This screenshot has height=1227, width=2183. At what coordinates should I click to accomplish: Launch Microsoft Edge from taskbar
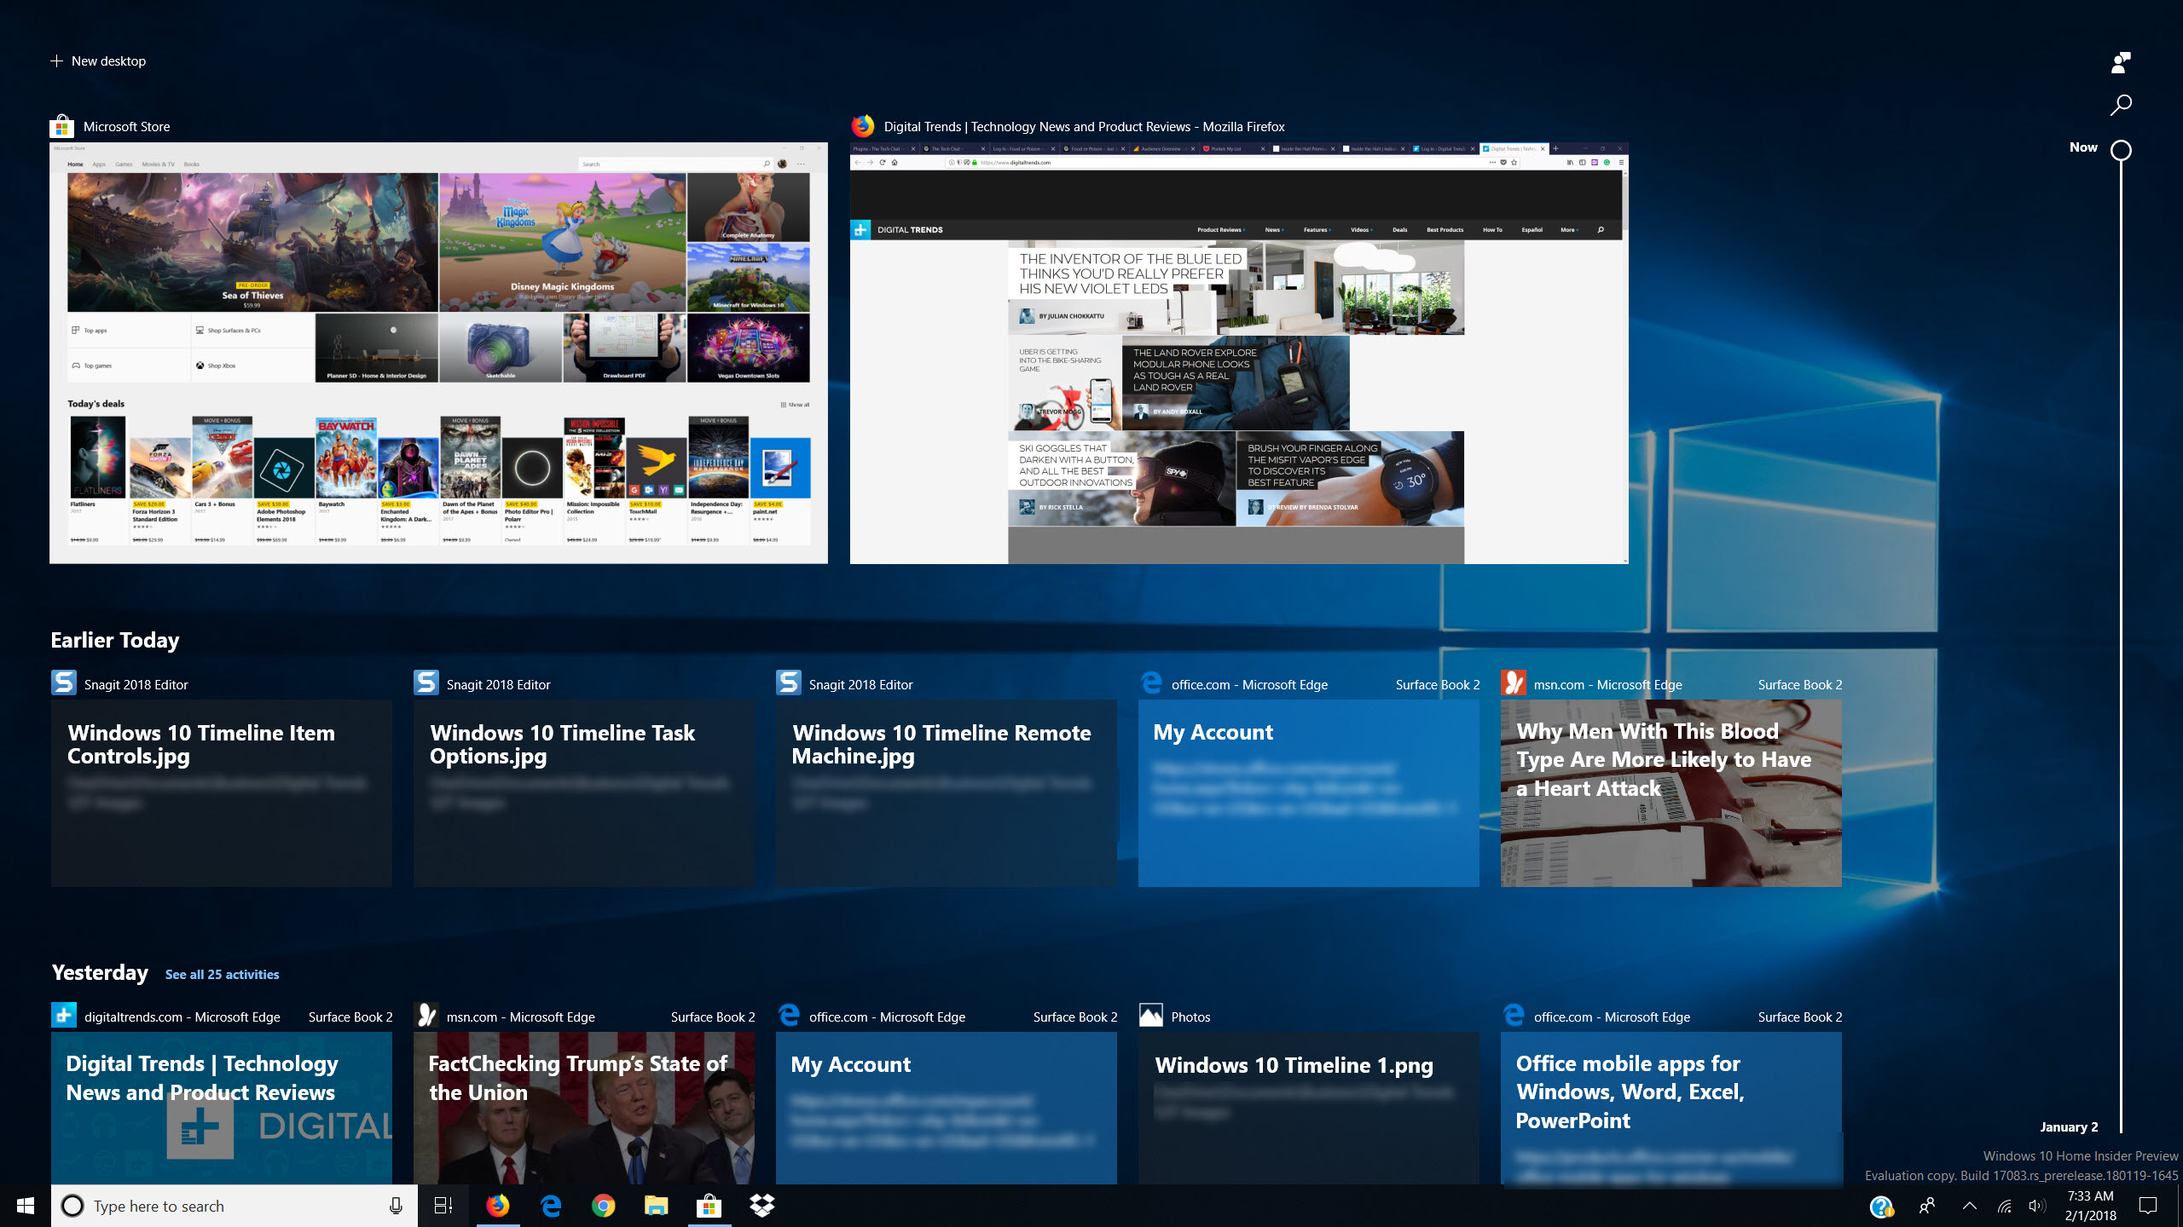pyautogui.click(x=551, y=1206)
